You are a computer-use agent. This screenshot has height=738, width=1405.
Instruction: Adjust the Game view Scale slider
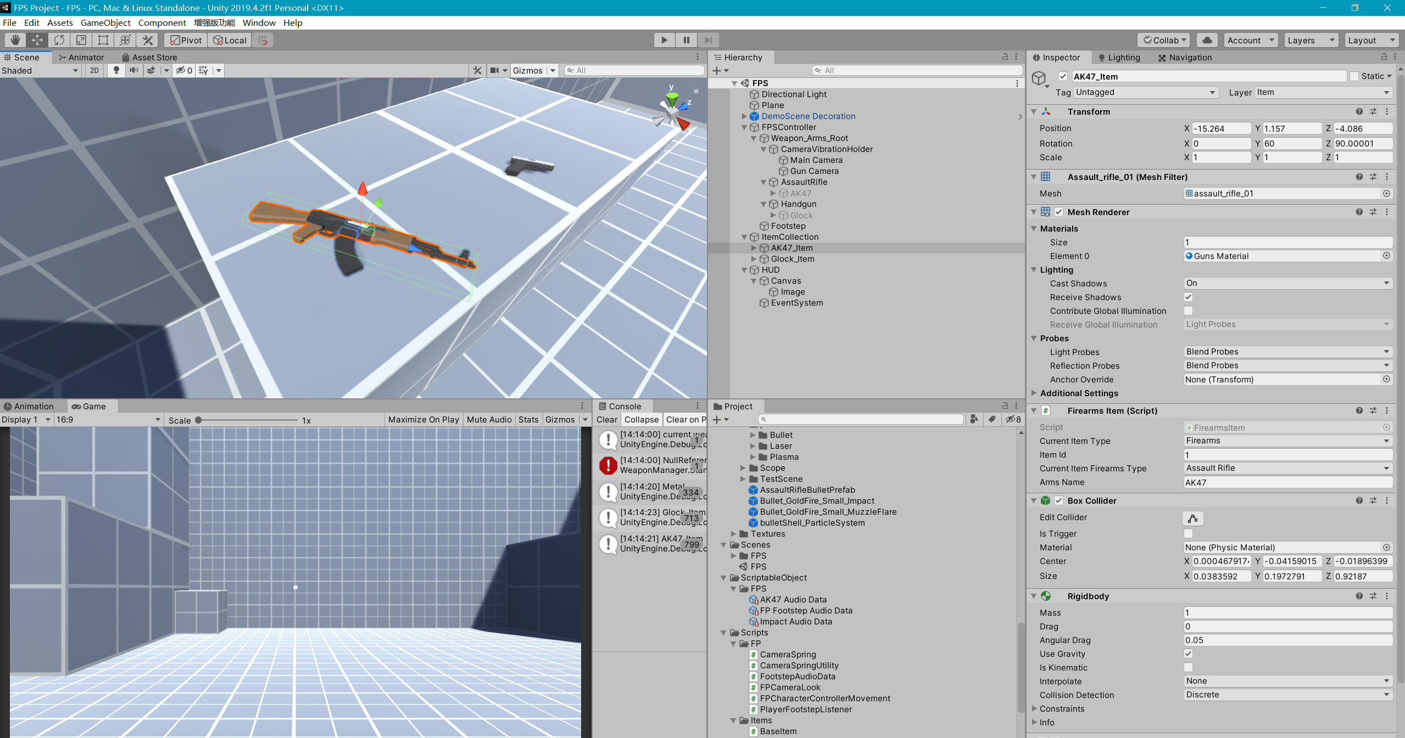246,420
